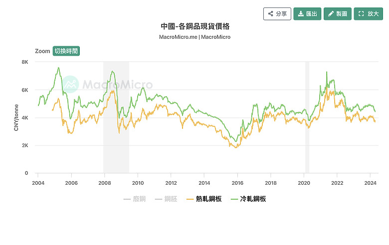Click the pencil icon in 製圖 button

pyautogui.click(x=331, y=14)
